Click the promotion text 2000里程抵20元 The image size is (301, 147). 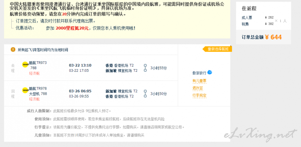[x=72, y=28]
